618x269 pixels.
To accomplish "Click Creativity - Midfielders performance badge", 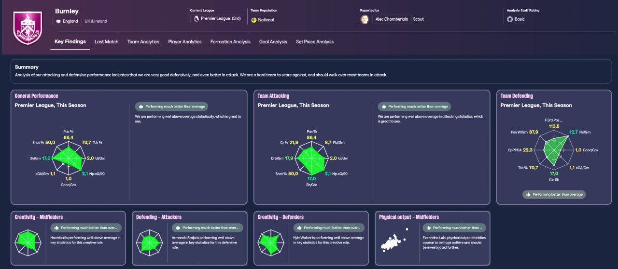I will coord(86,228).
